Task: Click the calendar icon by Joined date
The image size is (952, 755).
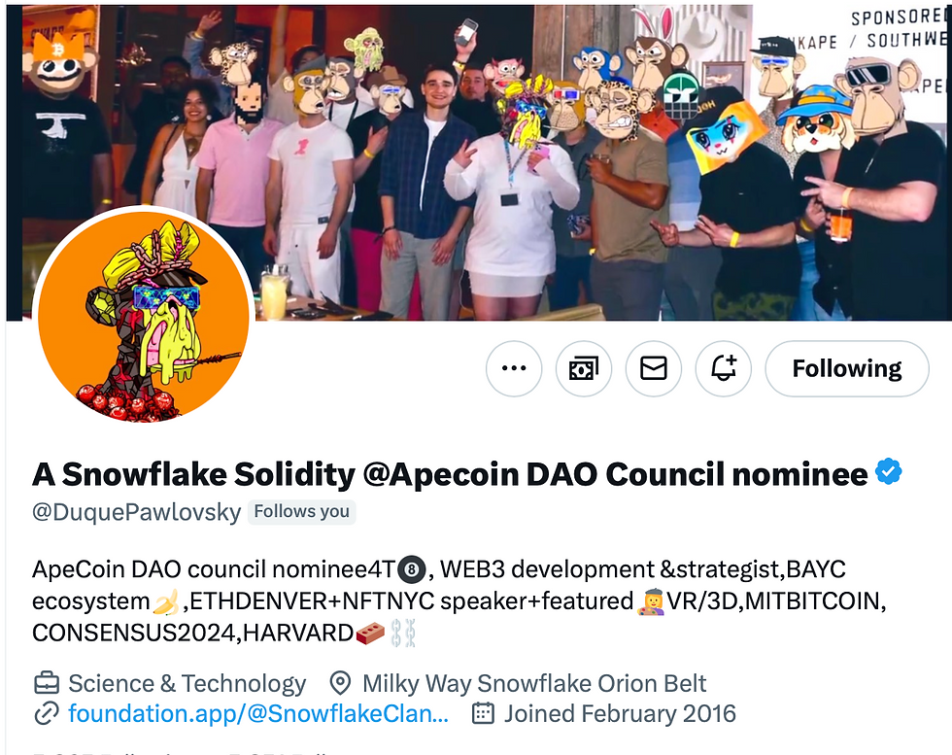Action: pos(484,713)
